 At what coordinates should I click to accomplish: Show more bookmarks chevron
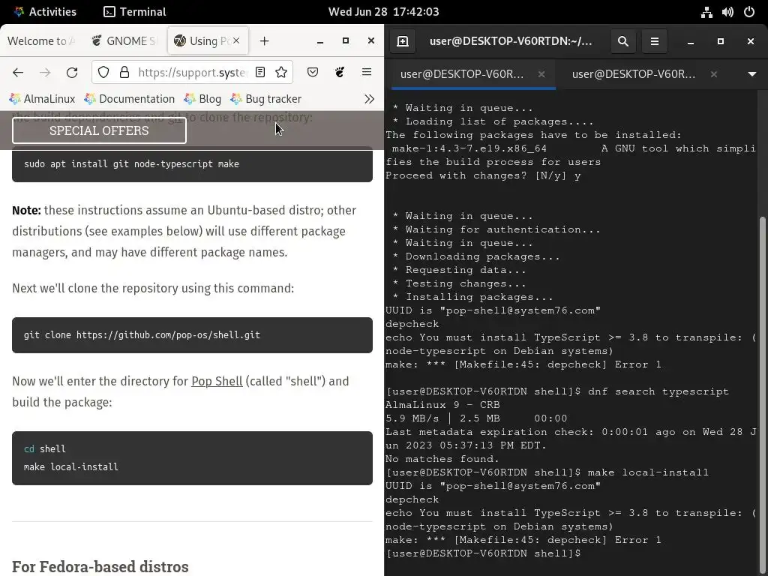point(369,99)
